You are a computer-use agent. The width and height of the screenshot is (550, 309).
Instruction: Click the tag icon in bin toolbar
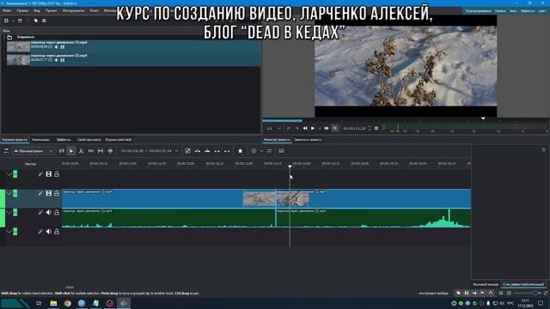click(x=36, y=21)
